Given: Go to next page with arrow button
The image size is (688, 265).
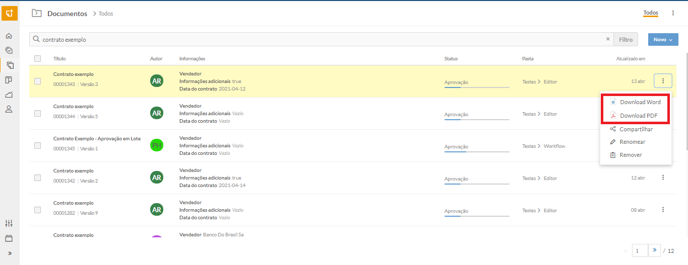Looking at the screenshot, I should [x=654, y=250].
